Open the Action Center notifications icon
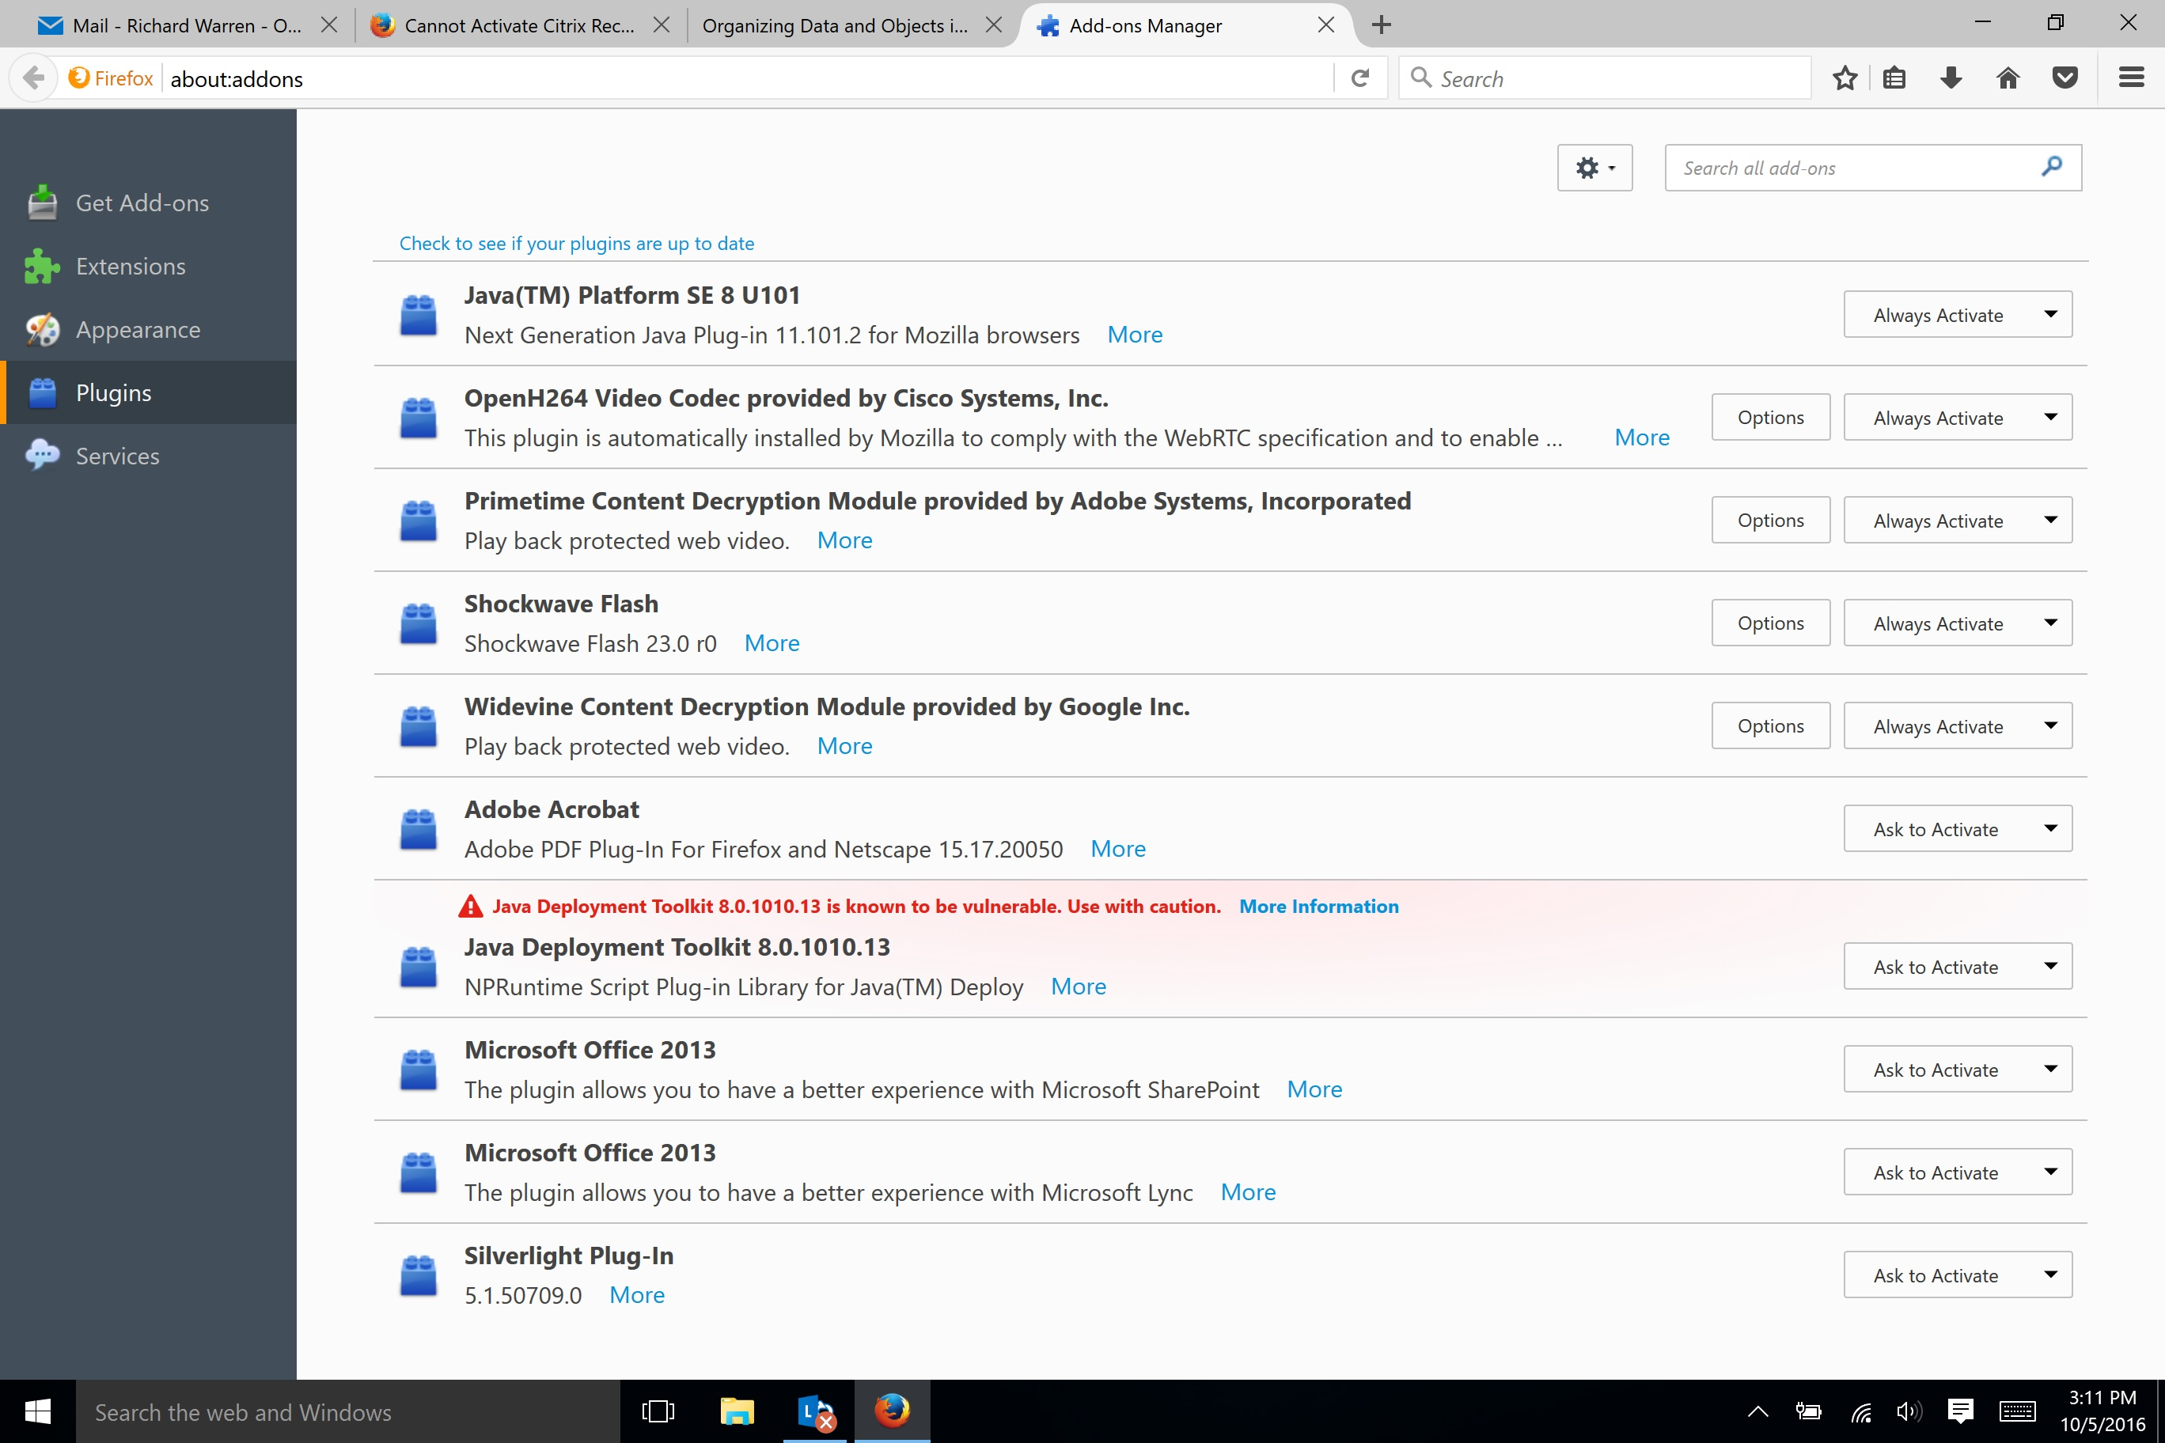The image size is (2165, 1443). [1961, 1411]
